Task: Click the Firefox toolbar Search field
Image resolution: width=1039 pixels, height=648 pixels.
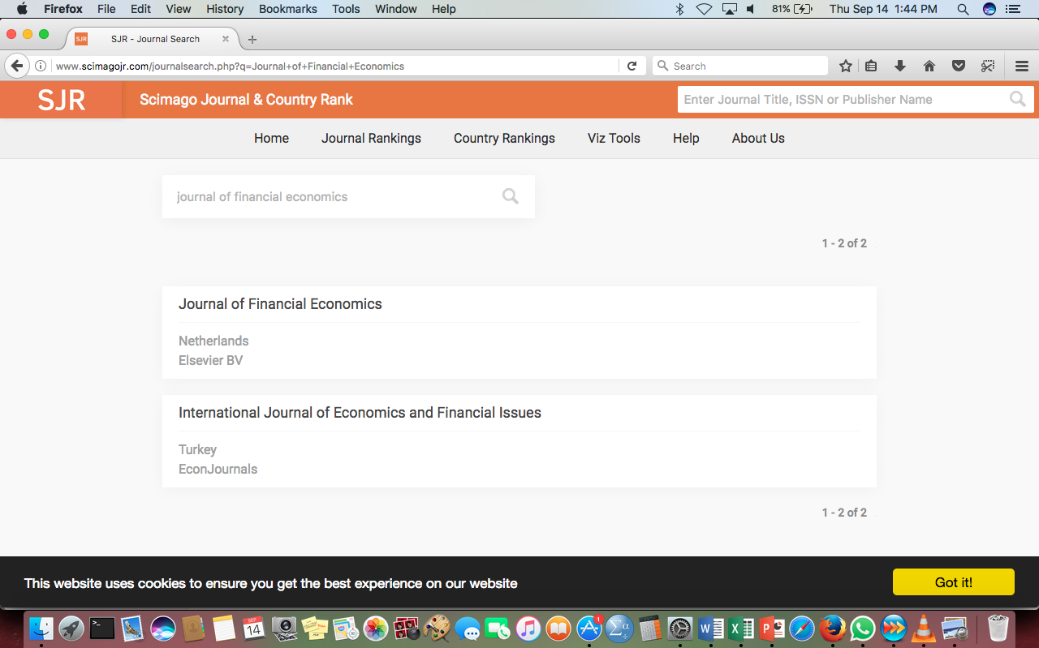Action: point(740,67)
